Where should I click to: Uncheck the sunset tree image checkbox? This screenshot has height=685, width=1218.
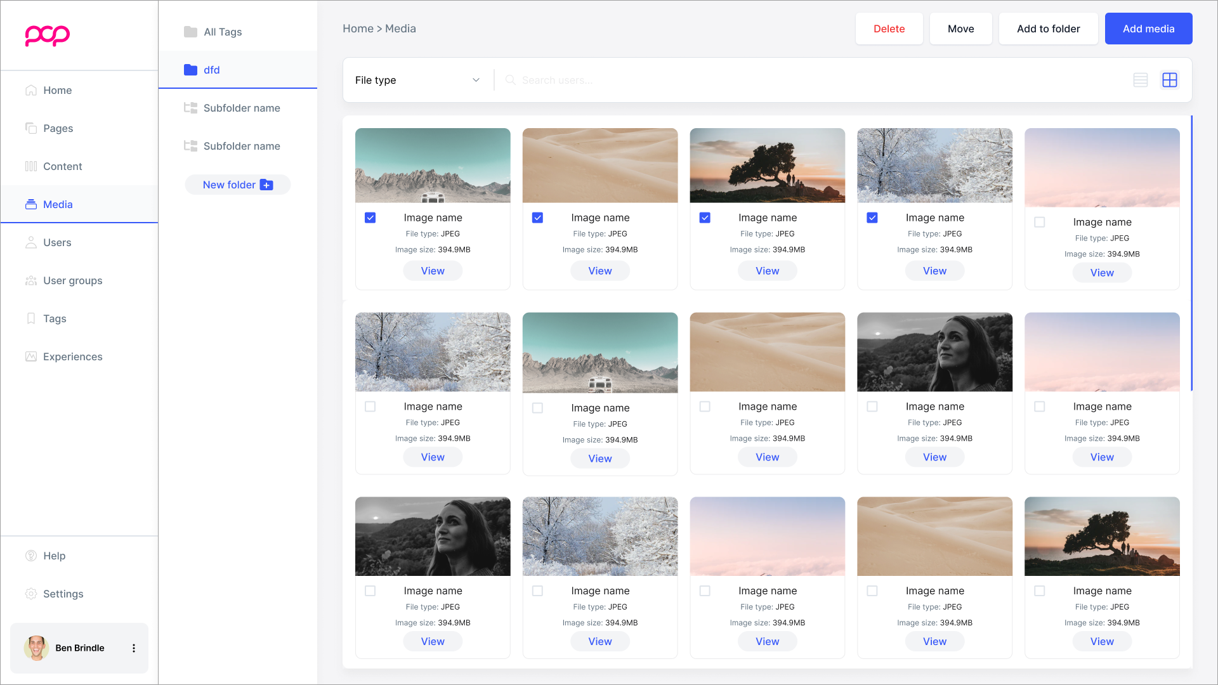[705, 218]
